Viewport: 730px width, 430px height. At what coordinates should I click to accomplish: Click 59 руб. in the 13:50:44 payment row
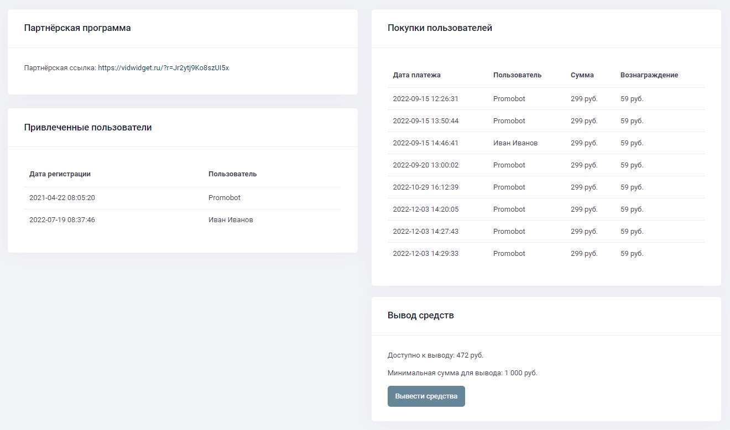pyautogui.click(x=632, y=121)
